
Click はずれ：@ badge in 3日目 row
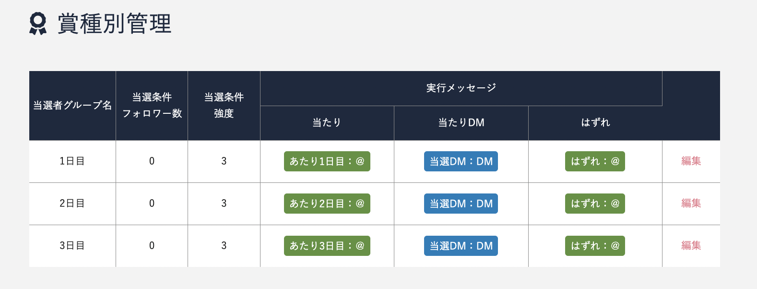595,246
